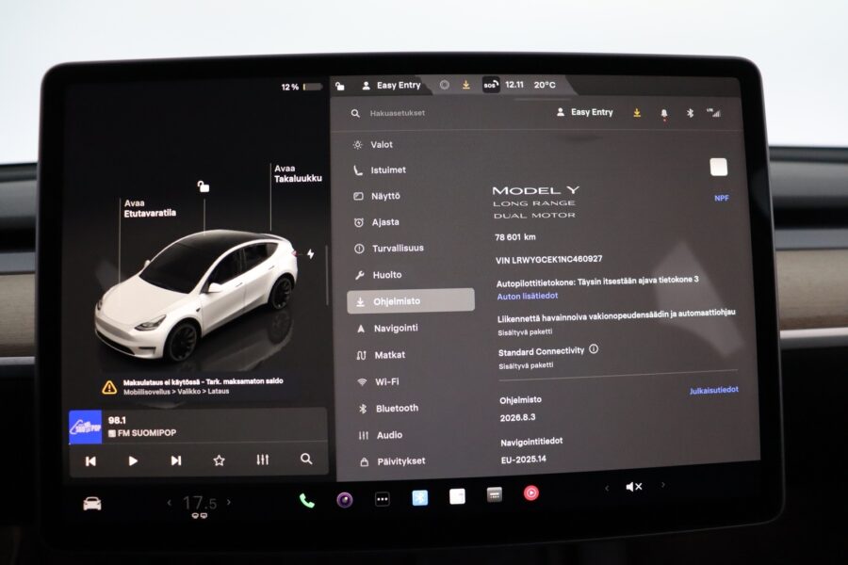Open the all apps three-dot icon
This screenshot has height=565, width=848.
point(383,499)
